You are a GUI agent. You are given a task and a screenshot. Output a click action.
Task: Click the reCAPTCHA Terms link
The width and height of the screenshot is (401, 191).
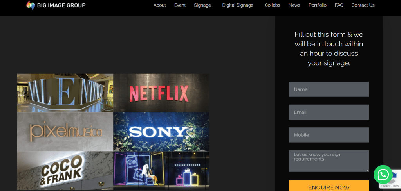(396, 186)
